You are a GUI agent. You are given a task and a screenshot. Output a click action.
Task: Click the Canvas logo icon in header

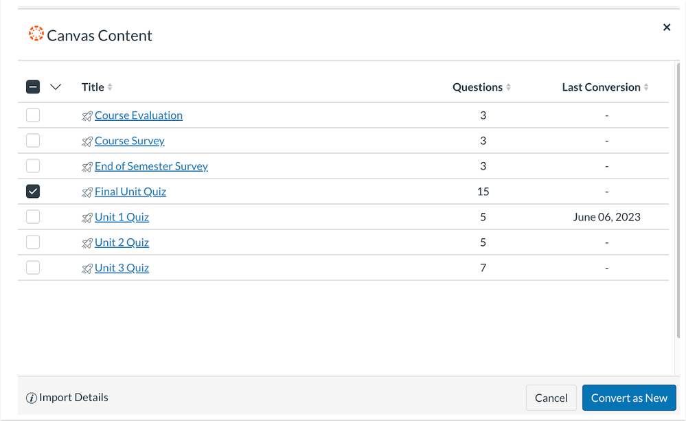(36, 34)
